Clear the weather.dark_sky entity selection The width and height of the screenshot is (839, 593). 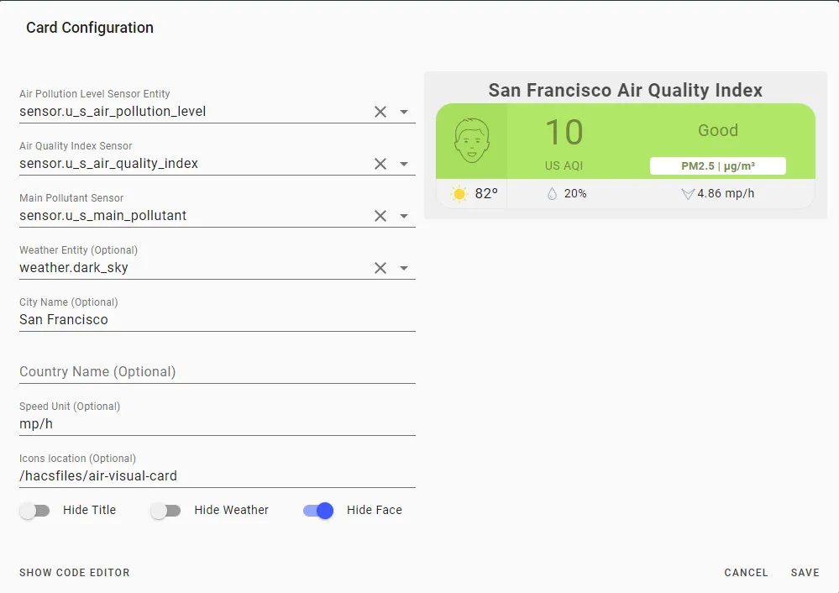click(380, 268)
